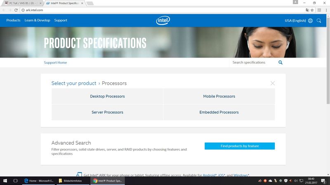This screenshot has height=185, width=330.
Task: Click USA (English) language selector
Action: click(x=295, y=21)
